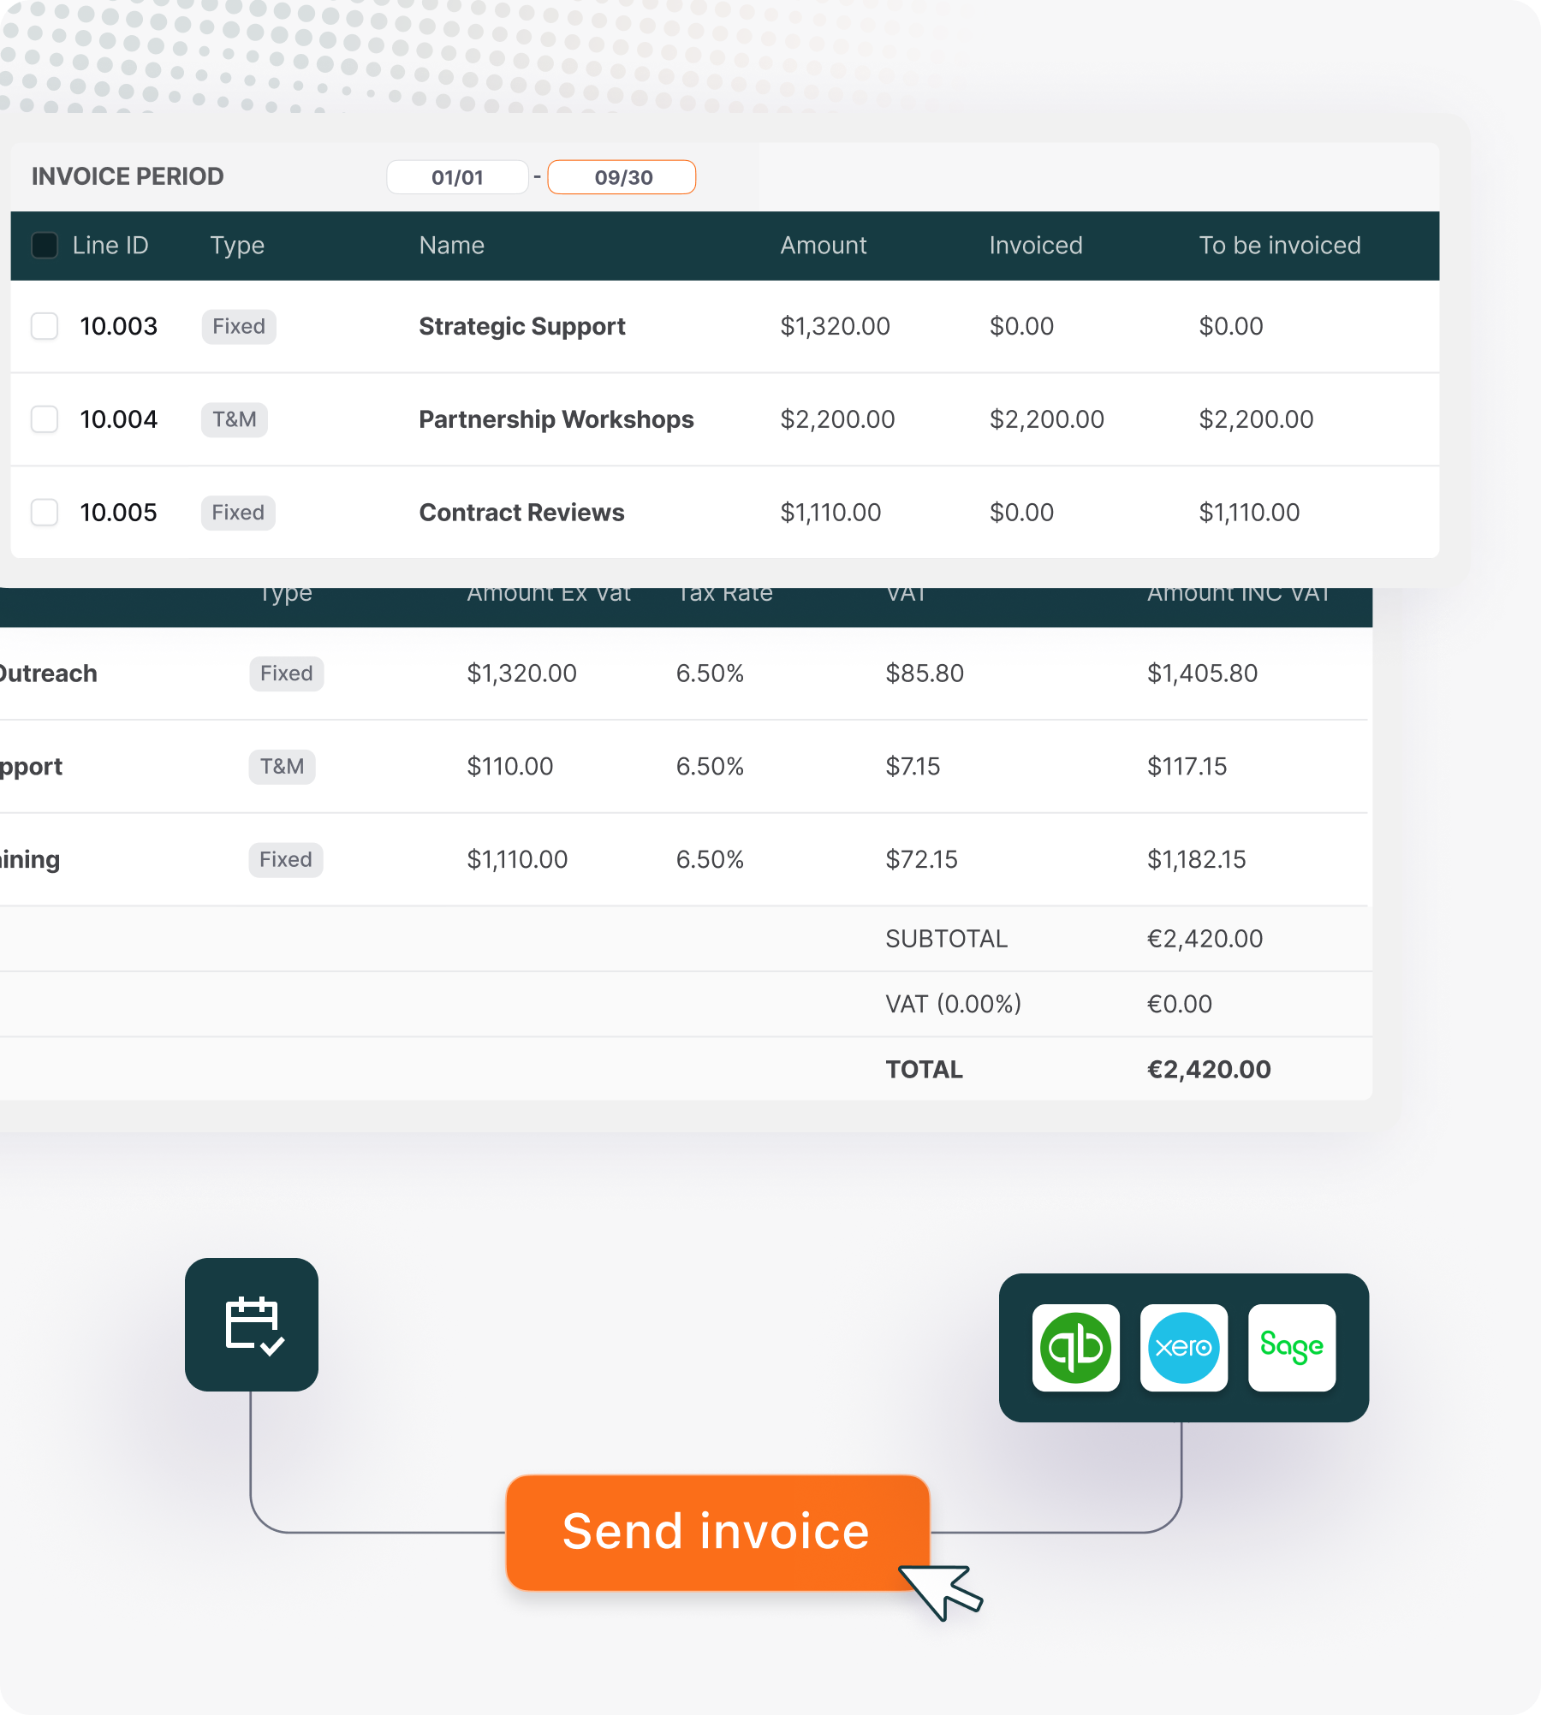This screenshot has width=1541, height=1715.
Task: Click the $1,110.00 To be invoiced value
Action: click(1249, 513)
